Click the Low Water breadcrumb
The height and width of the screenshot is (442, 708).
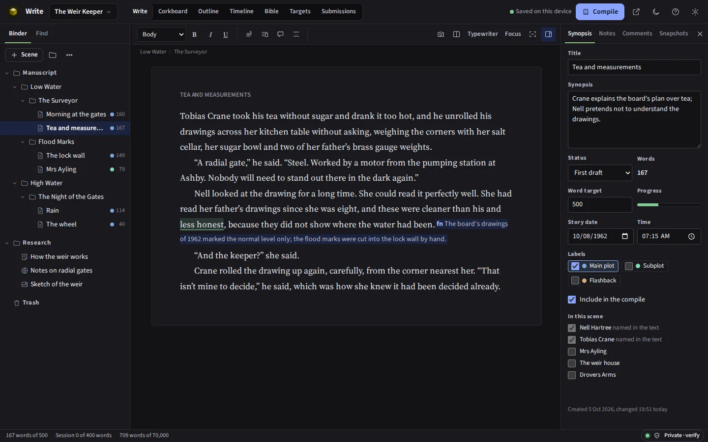tap(153, 52)
